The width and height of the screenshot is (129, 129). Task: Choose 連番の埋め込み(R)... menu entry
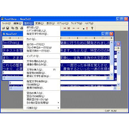point(42,64)
